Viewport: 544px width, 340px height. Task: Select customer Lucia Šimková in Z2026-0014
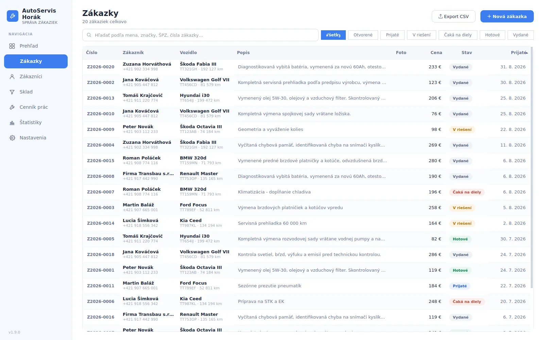[140, 220]
